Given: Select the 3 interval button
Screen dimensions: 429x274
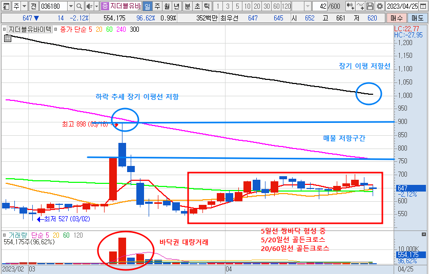Looking at the screenshot, I should (x=228, y=6).
